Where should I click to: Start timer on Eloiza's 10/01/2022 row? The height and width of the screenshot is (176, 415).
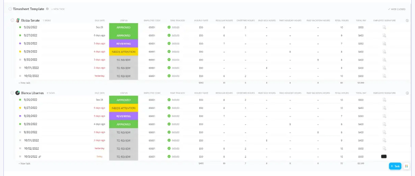point(169,68)
